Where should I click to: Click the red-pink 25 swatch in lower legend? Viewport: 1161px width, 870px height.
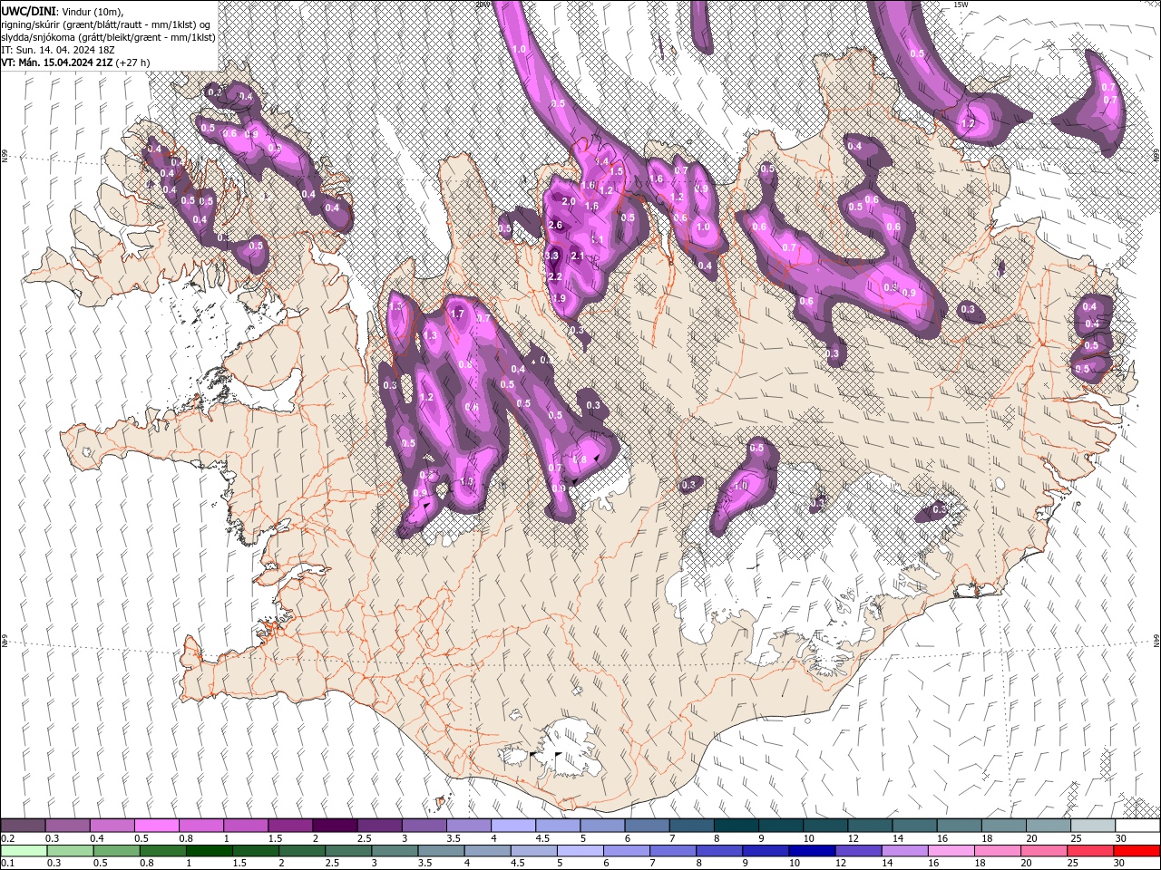1089,851
